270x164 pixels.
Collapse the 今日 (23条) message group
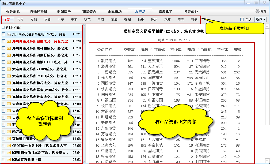pos(3,27)
